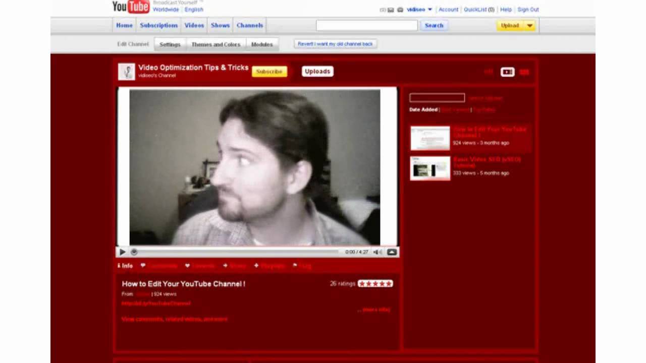Click the Favorite heart icon

(x=187, y=266)
